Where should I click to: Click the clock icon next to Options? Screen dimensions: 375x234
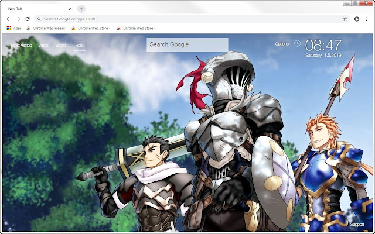click(297, 43)
